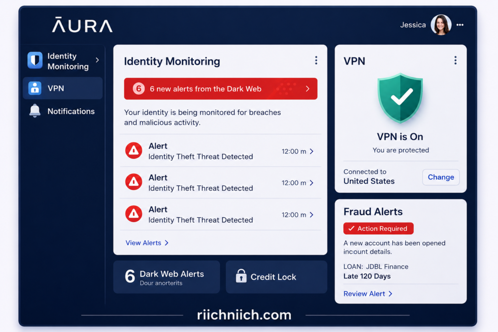Click the Action Required badge
The width and height of the screenshot is (498, 332).
[x=378, y=228]
